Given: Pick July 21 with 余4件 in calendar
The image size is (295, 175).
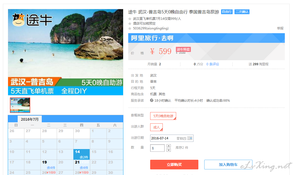Looking at the screenshot, I should (x=81, y=165).
